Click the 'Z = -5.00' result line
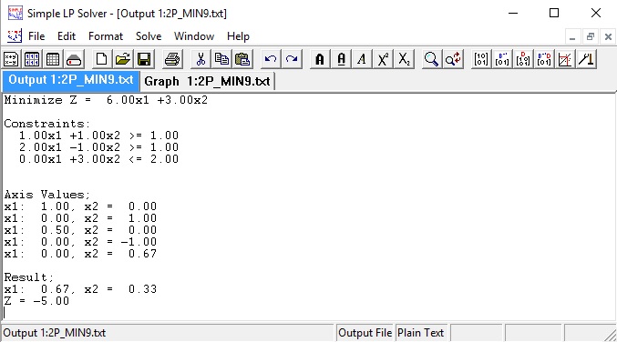617x342 pixels. click(36, 301)
